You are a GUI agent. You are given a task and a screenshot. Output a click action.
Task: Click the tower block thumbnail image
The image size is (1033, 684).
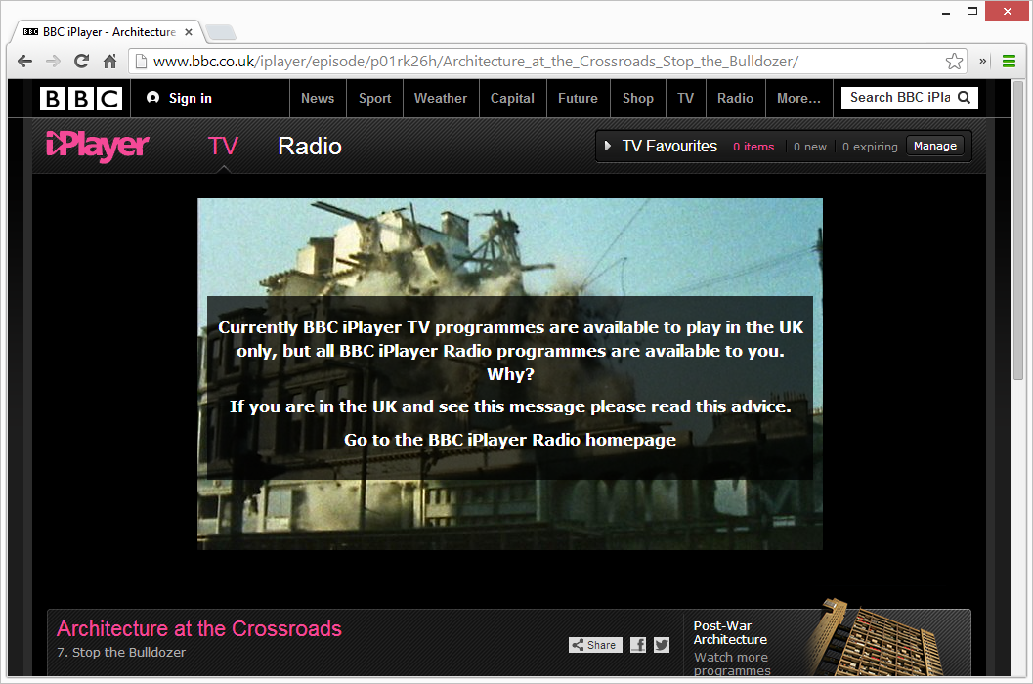pyautogui.click(x=879, y=638)
